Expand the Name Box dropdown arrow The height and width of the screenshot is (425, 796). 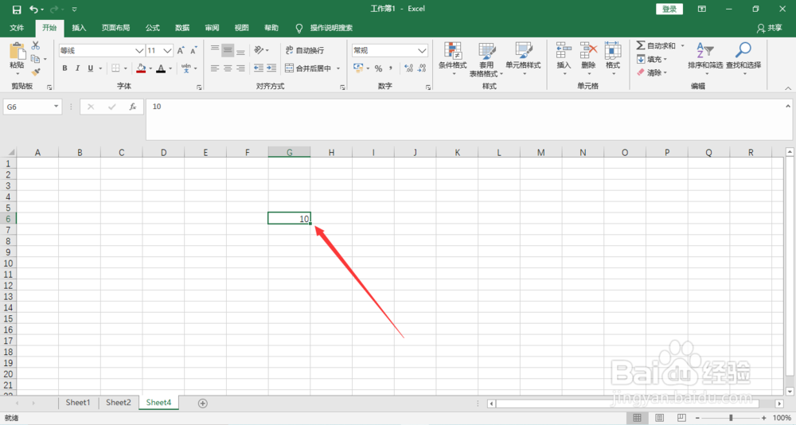(x=56, y=107)
